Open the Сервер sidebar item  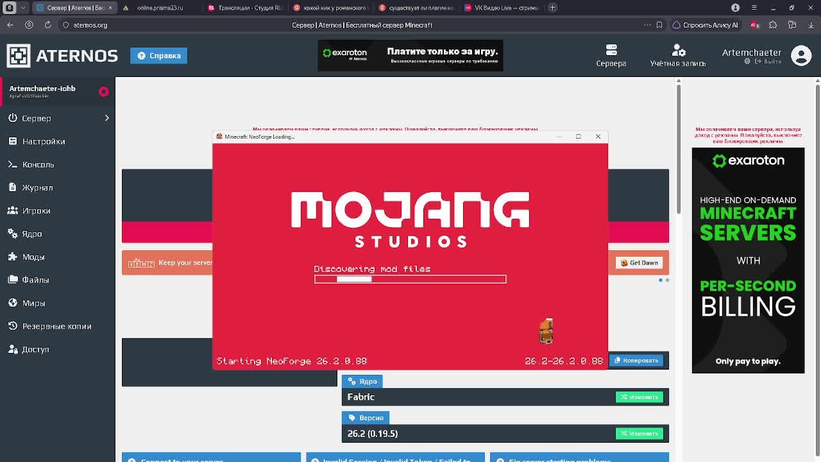click(x=37, y=118)
